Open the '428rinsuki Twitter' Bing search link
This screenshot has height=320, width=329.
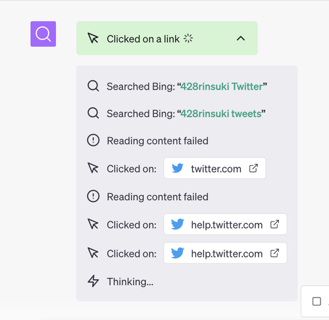tap(222, 86)
